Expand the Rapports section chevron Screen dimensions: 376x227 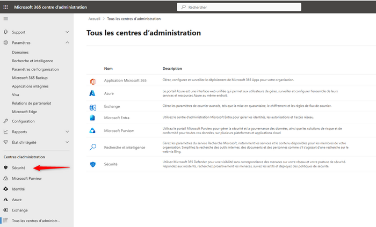67,131
